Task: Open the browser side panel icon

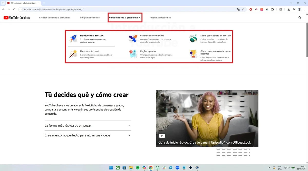Action: click(x=281, y=9)
